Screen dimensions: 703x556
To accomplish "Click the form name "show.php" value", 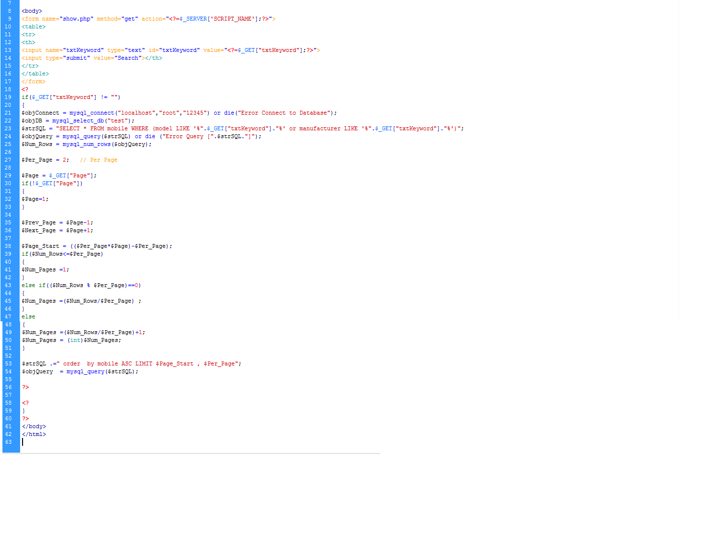I will point(76,19).
